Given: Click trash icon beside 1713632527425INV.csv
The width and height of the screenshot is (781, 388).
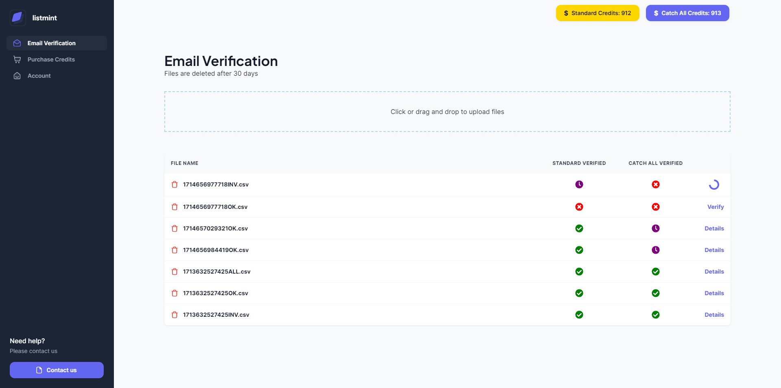Looking at the screenshot, I should tap(175, 315).
